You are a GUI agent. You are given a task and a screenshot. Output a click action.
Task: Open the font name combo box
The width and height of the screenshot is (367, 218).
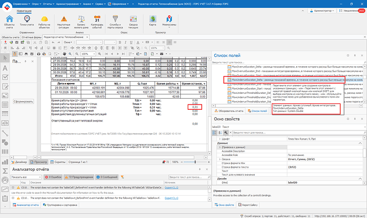[89, 42]
